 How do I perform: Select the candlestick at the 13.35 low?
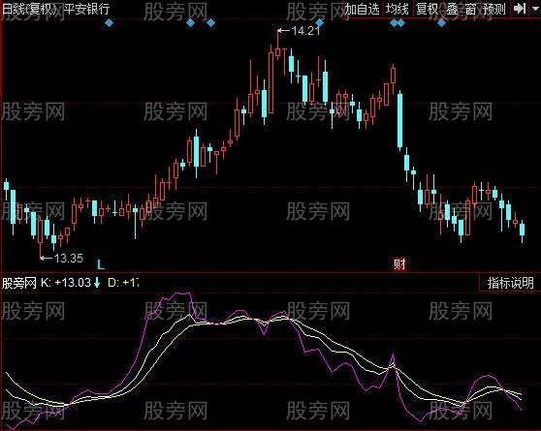40,231
